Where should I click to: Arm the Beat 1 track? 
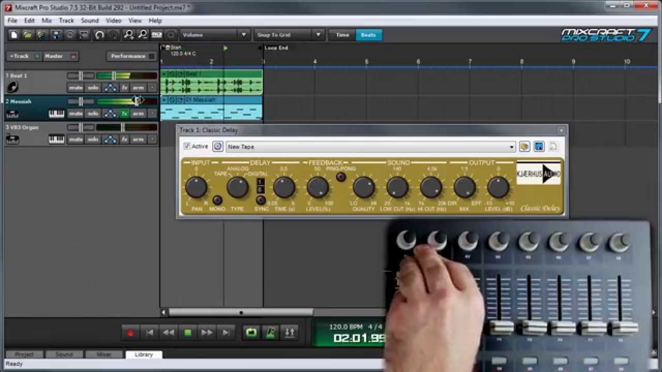138,88
